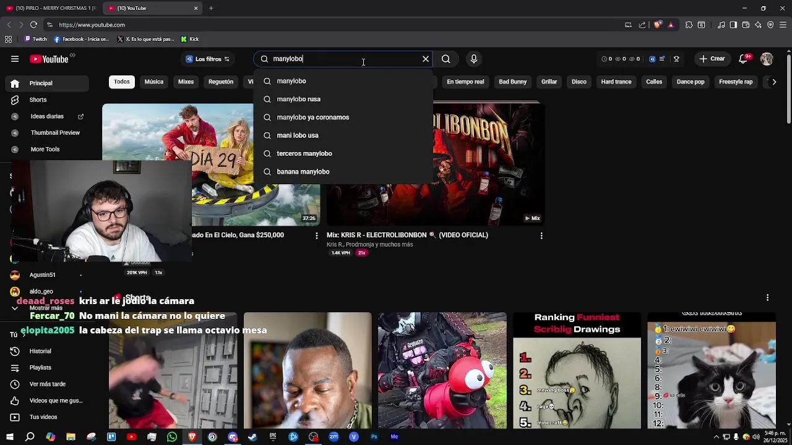The image size is (792, 445).
Task: Select the Freestyle rap filter chip
Action: click(x=736, y=82)
